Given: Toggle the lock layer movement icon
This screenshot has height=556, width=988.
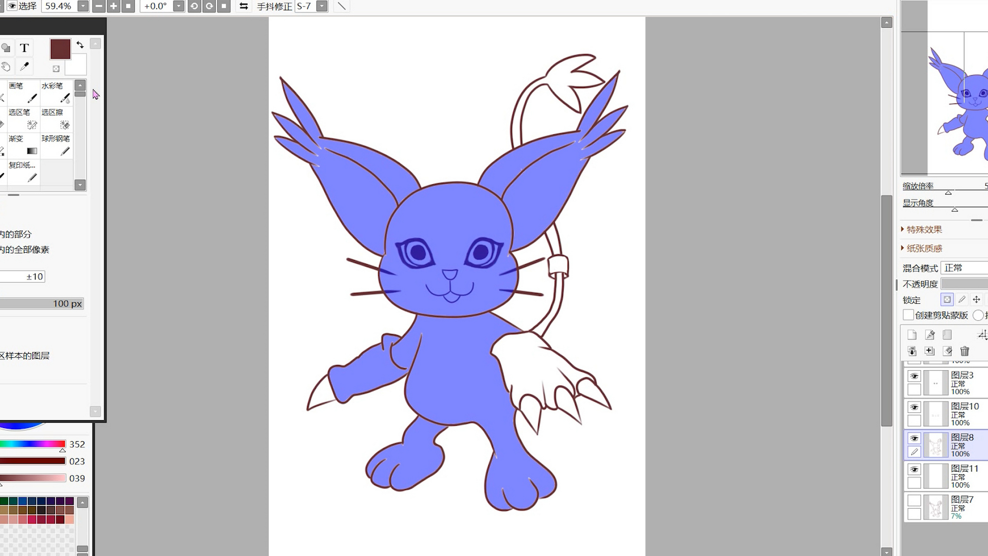Looking at the screenshot, I should (x=976, y=299).
